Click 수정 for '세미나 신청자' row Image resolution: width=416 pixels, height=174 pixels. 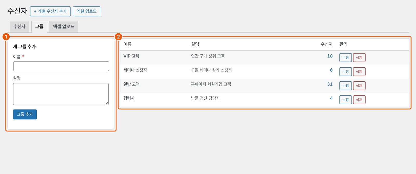tap(346, 72)
